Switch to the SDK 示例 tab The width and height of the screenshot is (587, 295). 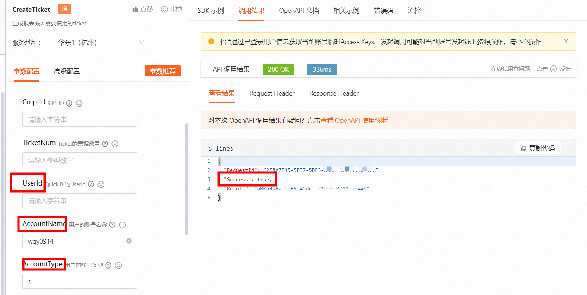click(210, 11)
